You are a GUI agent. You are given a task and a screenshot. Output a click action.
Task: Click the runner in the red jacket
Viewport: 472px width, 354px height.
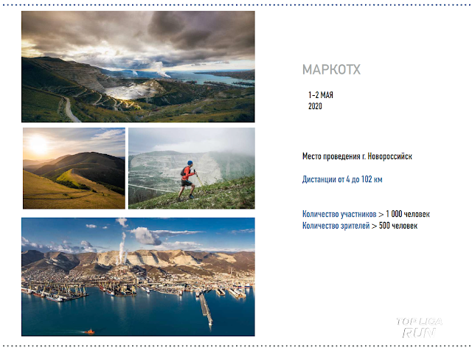click(x=187, y=180)
